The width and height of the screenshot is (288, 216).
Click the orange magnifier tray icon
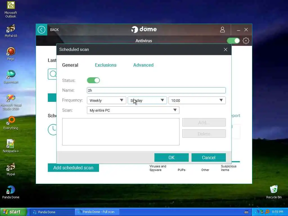coord(267,212)
